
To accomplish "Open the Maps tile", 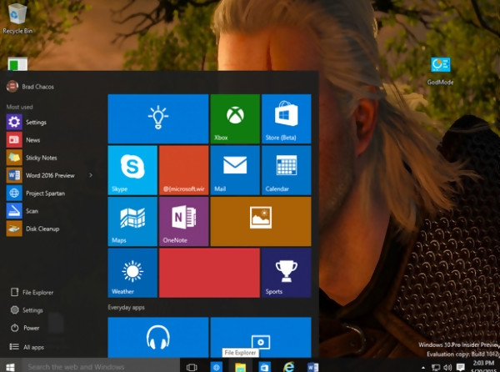I will point(132,221).
